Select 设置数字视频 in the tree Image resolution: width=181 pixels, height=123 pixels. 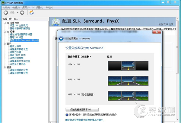(17, 58)
